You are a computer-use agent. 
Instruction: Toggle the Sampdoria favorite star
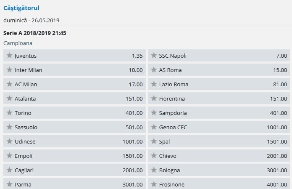154,113
